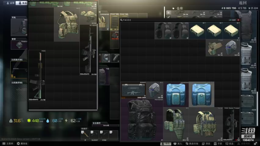Click the weight indicator 31.6
260x146 pixels.
[16, 121]
